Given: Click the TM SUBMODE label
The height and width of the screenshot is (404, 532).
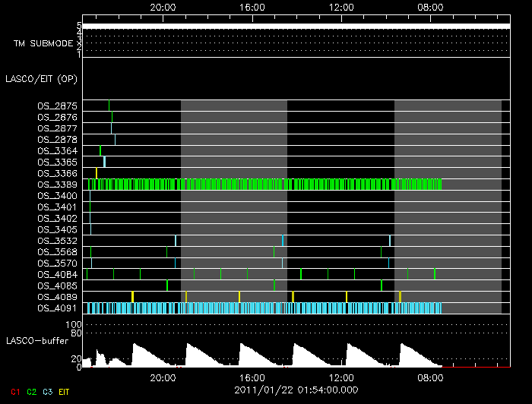Looking at the screenshot, I should point(43,43).
